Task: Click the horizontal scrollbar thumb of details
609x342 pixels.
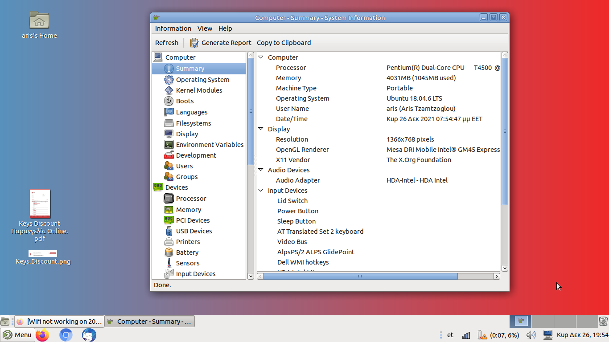Action: [x=360, y=277]
